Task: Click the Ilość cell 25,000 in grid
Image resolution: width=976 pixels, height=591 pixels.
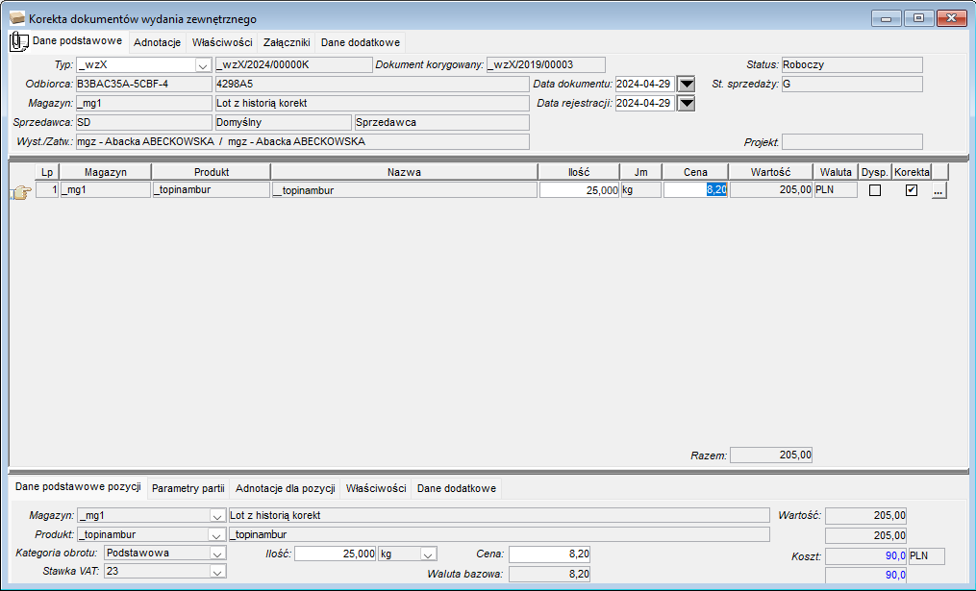Action: [x=579, y=189]
